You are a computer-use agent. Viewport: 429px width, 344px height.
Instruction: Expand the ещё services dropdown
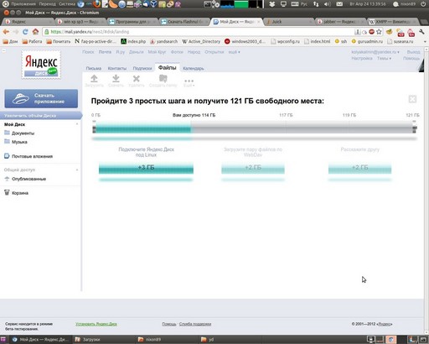pos(234,52)
